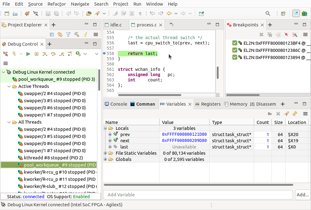The width and height of the screenshot is (311, 210).
Task: Click the Search magnifier in main toolbar
Action: (268, 13)
